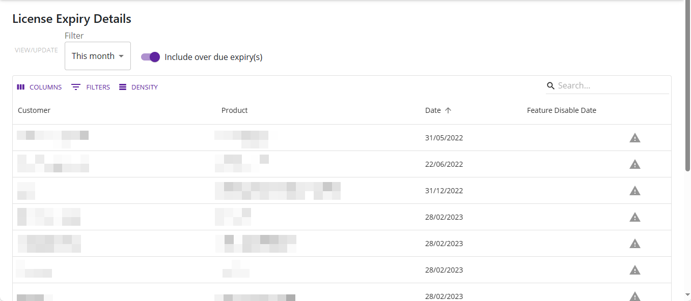Viewport: 691px width, 301px height.
Task: Sort by Customer column header
Action: 34,110
